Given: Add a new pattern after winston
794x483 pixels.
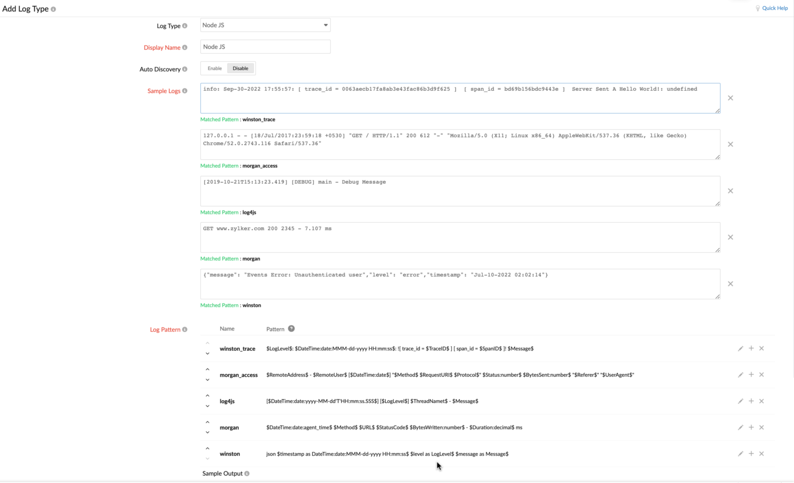Looking at the screenshot, I should click(x=751, y=453).
